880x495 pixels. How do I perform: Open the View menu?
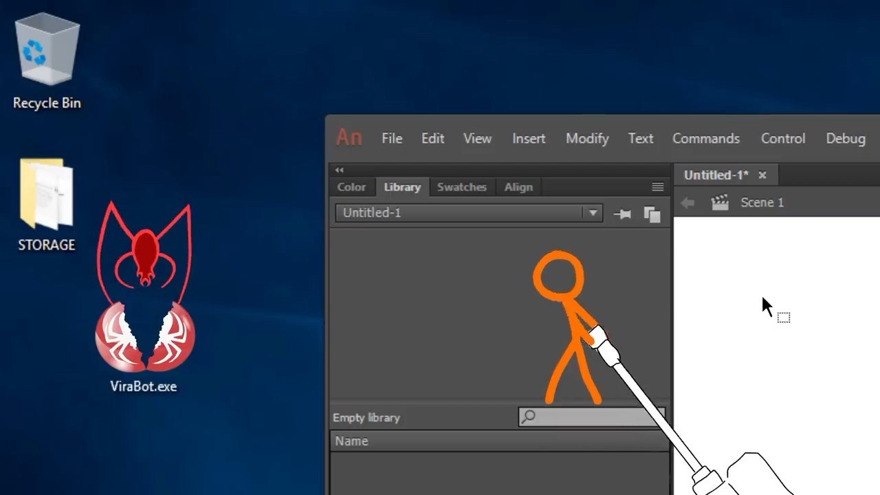coord(477,138)
